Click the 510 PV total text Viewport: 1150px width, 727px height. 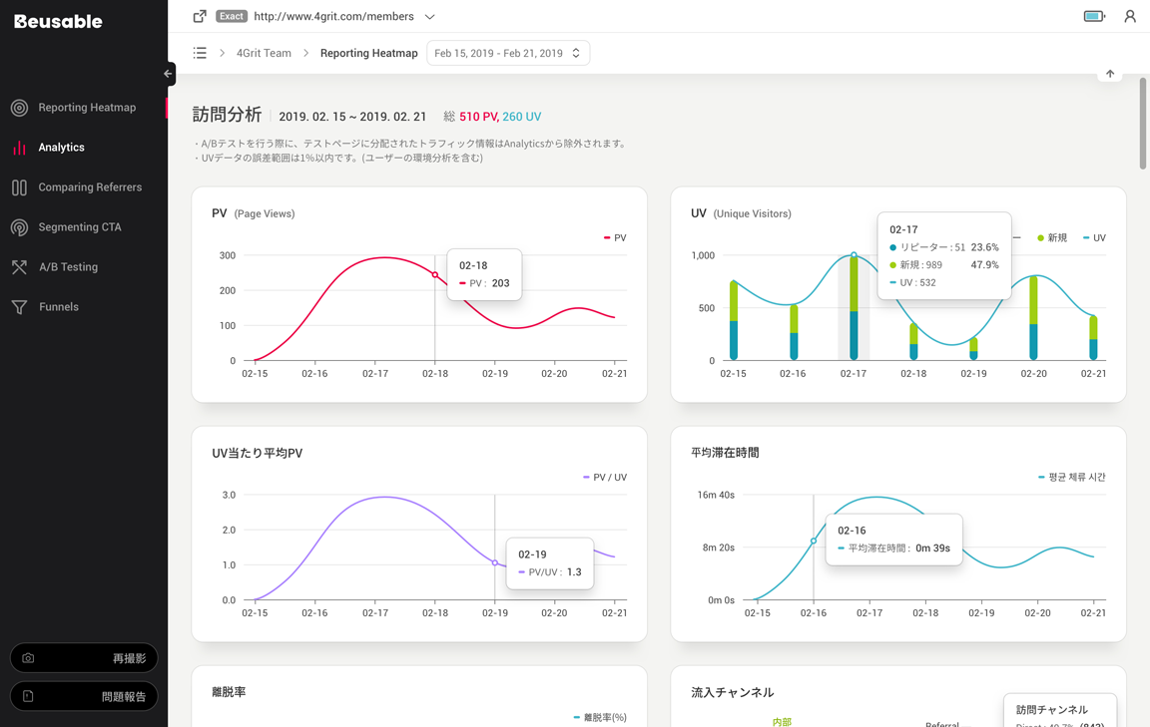479,117
